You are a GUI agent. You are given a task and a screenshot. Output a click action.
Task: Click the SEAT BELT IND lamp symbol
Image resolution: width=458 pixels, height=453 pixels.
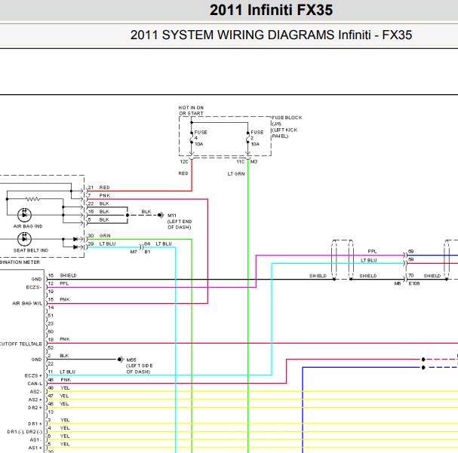24,239
